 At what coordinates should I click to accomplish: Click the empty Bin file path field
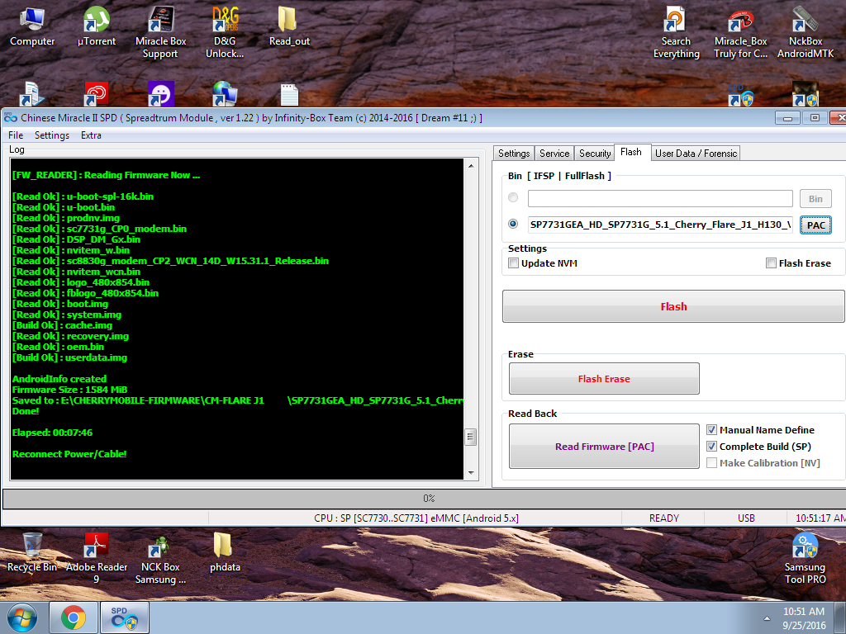pos(659,198)
